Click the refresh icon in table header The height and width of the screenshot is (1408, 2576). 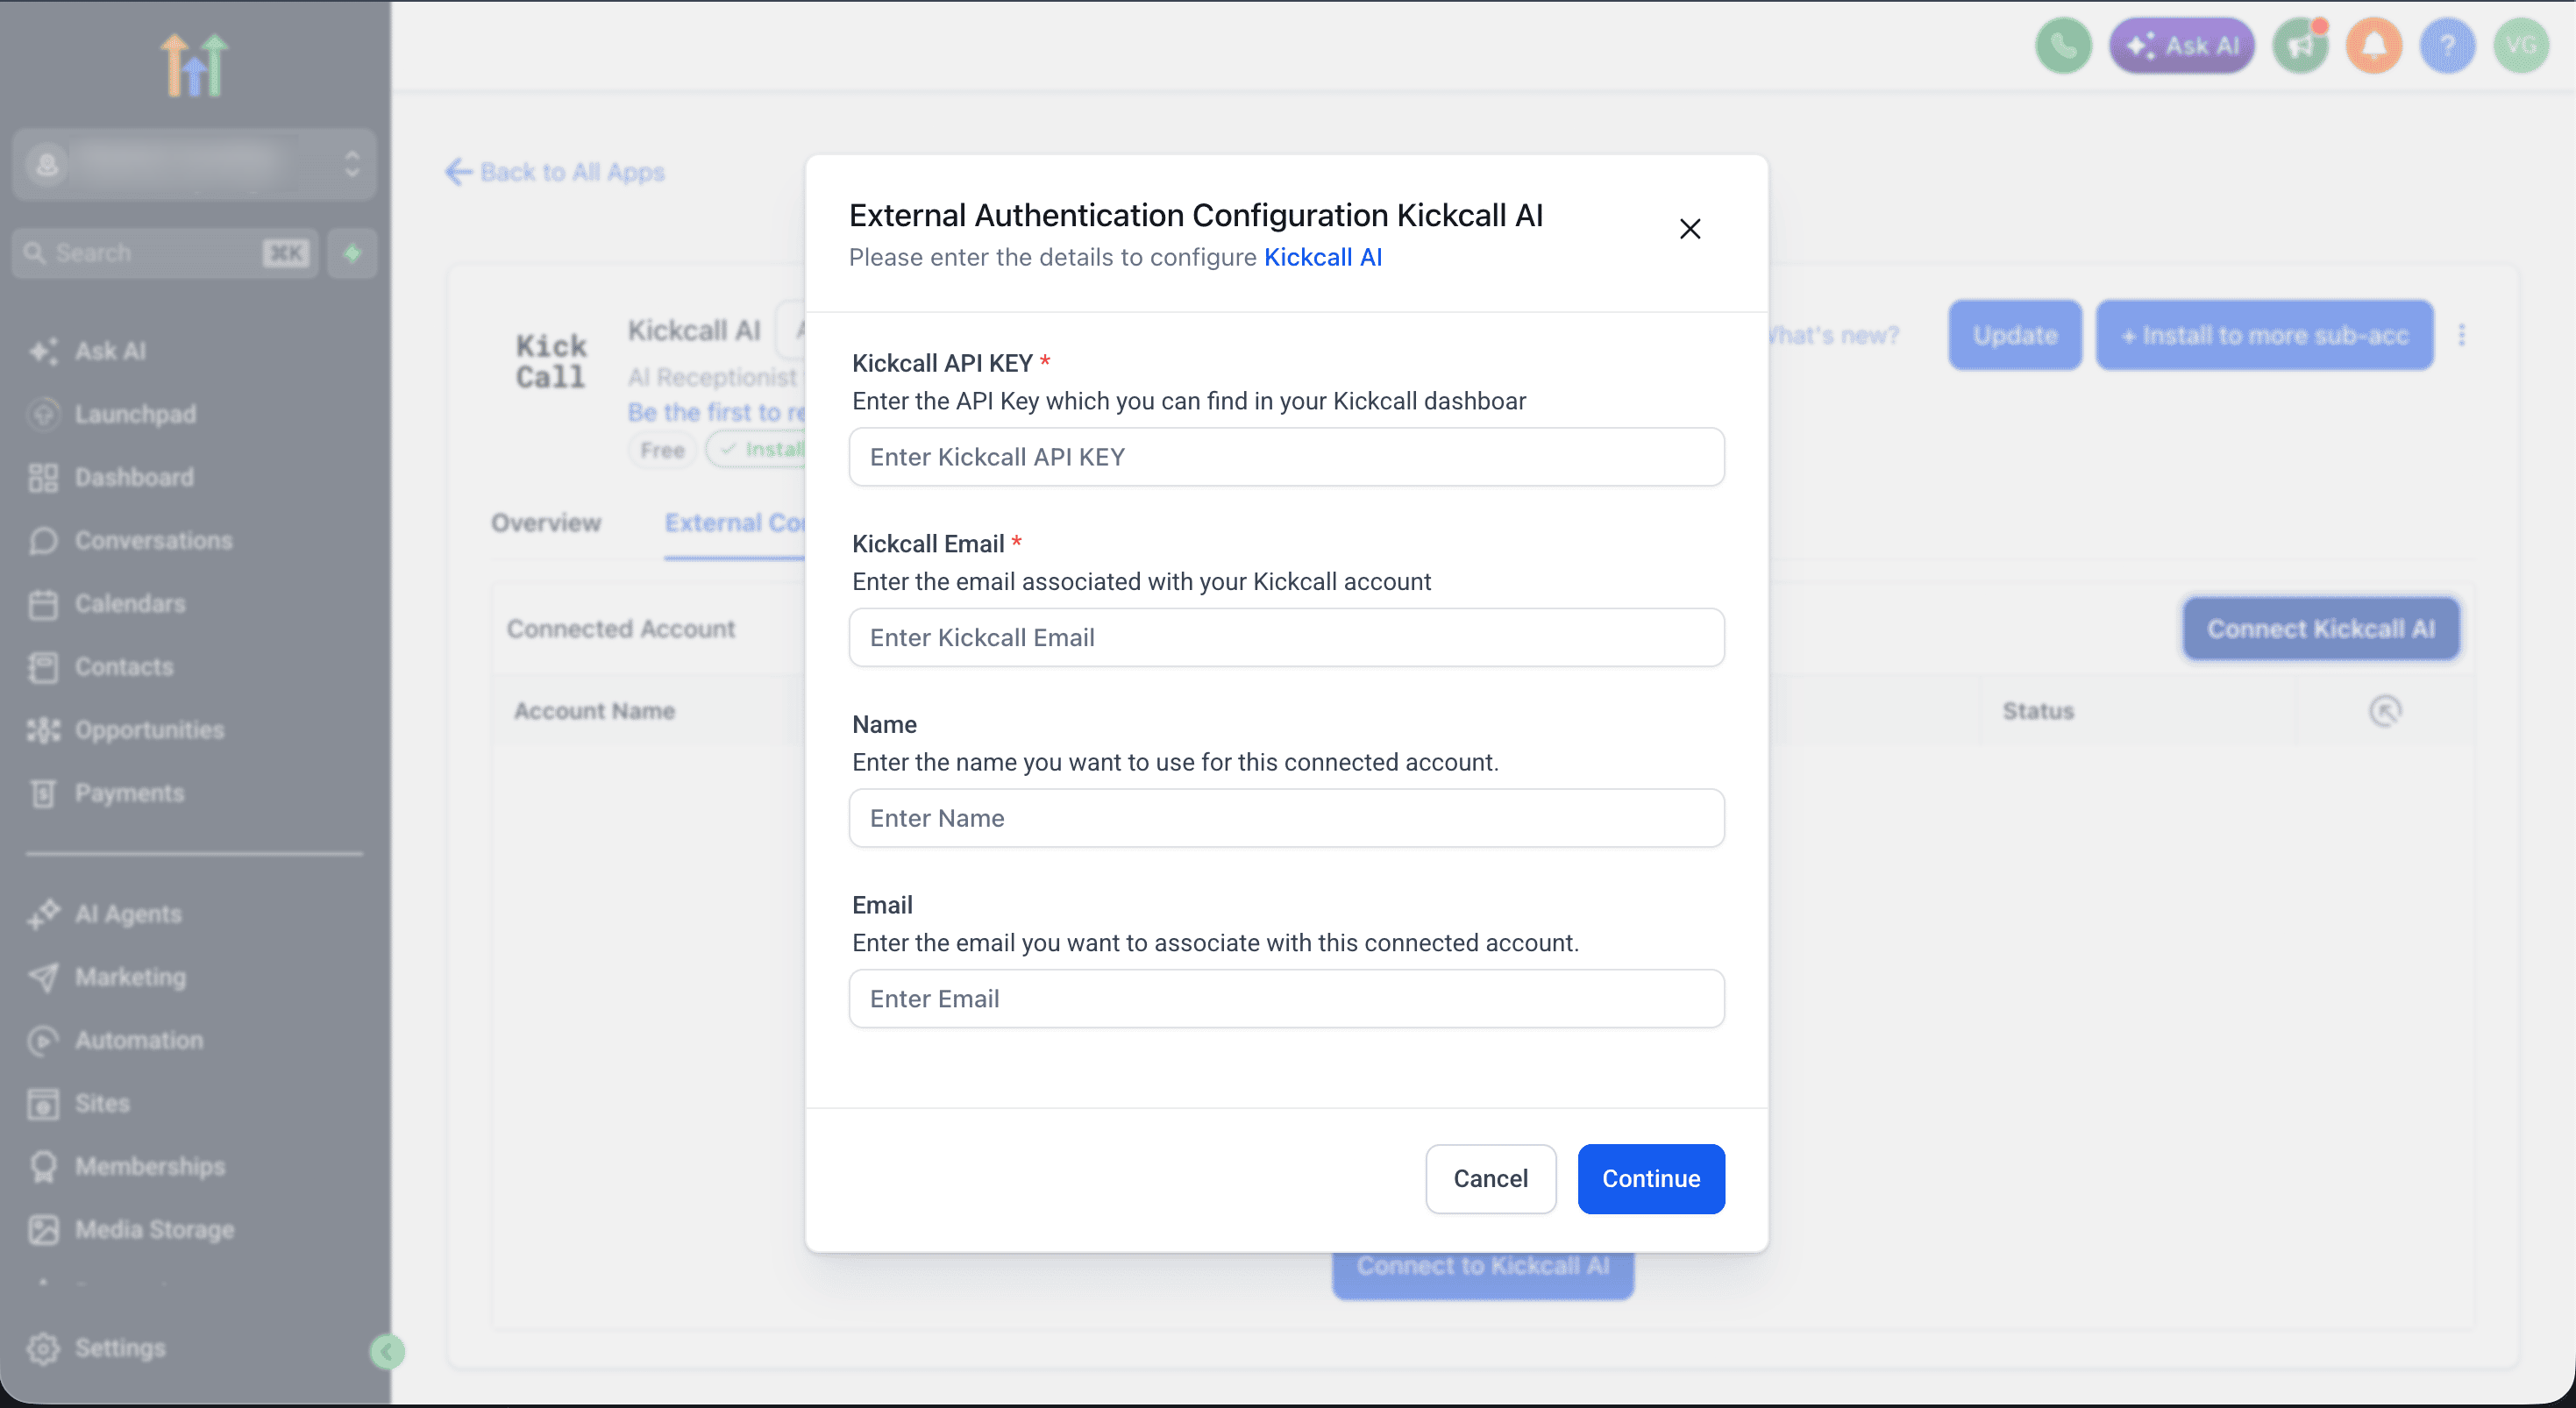pos(2385,711)
